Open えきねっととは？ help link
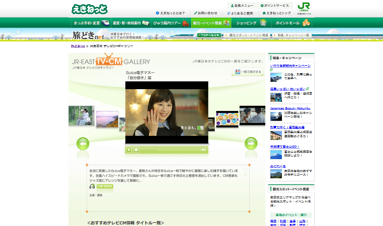 (170, 13)
